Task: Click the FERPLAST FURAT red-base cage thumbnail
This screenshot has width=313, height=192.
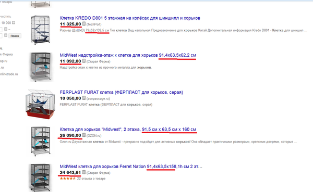Action: [40, 105]
